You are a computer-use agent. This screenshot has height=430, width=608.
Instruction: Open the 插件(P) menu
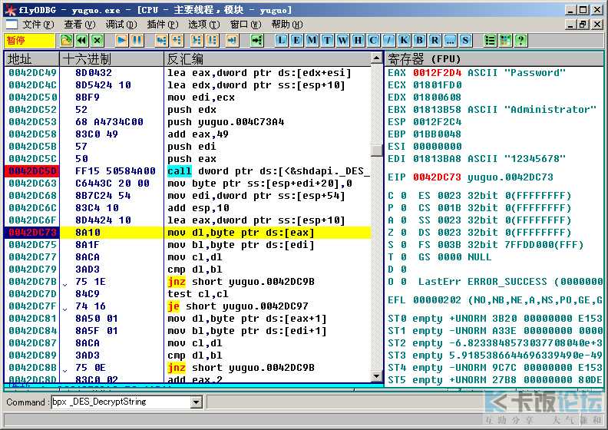click(163, 25)
